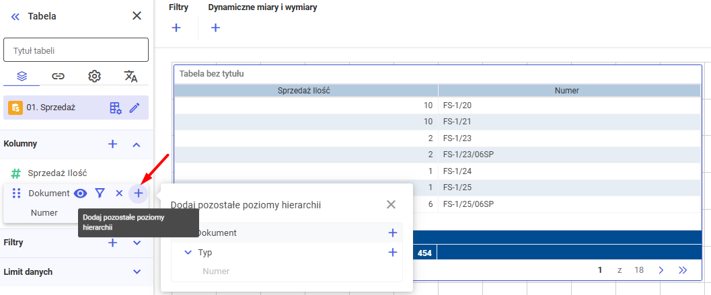Add Dokument level in hierarchy popup
Image resolution: width=711 pixels, height=295 pixels.
point(393,233)
